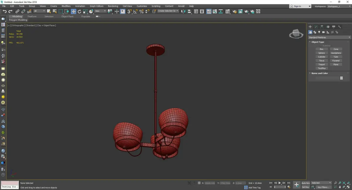
Task: Open the Graph Editors menu
Action: click(x=97, y=6)
